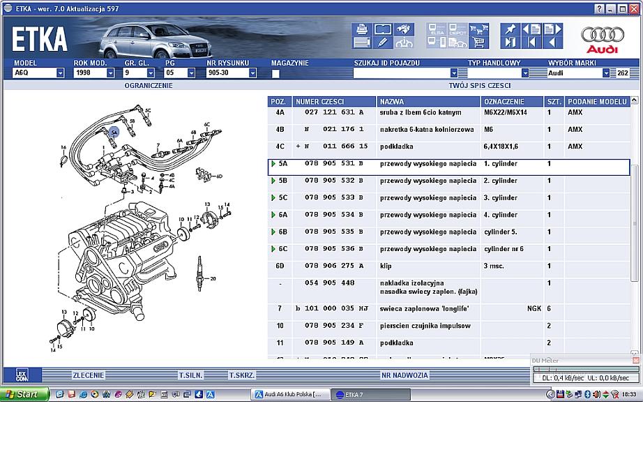
Task: Close the DU Meter widget
Action: click(x=635, y=360)
